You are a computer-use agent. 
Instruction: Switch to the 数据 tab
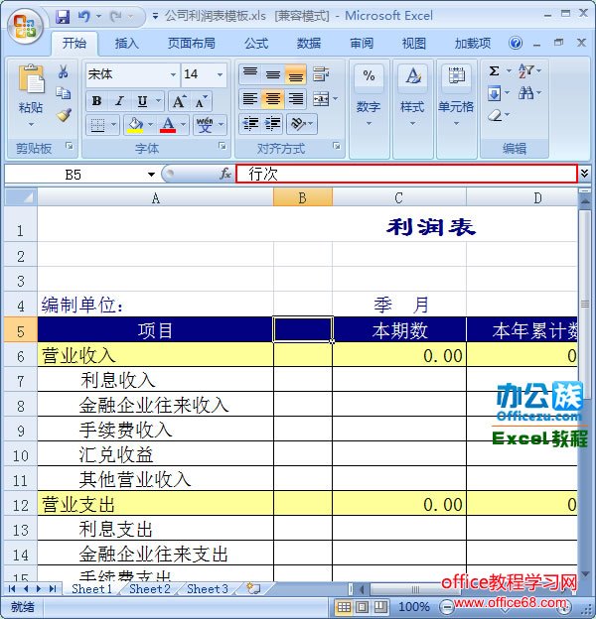pos(309,43)
